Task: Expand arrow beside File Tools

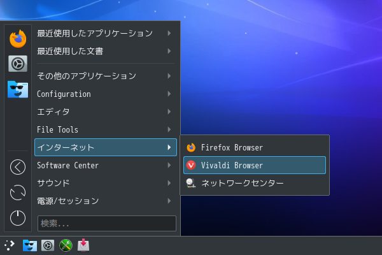Action: [169, 129]
